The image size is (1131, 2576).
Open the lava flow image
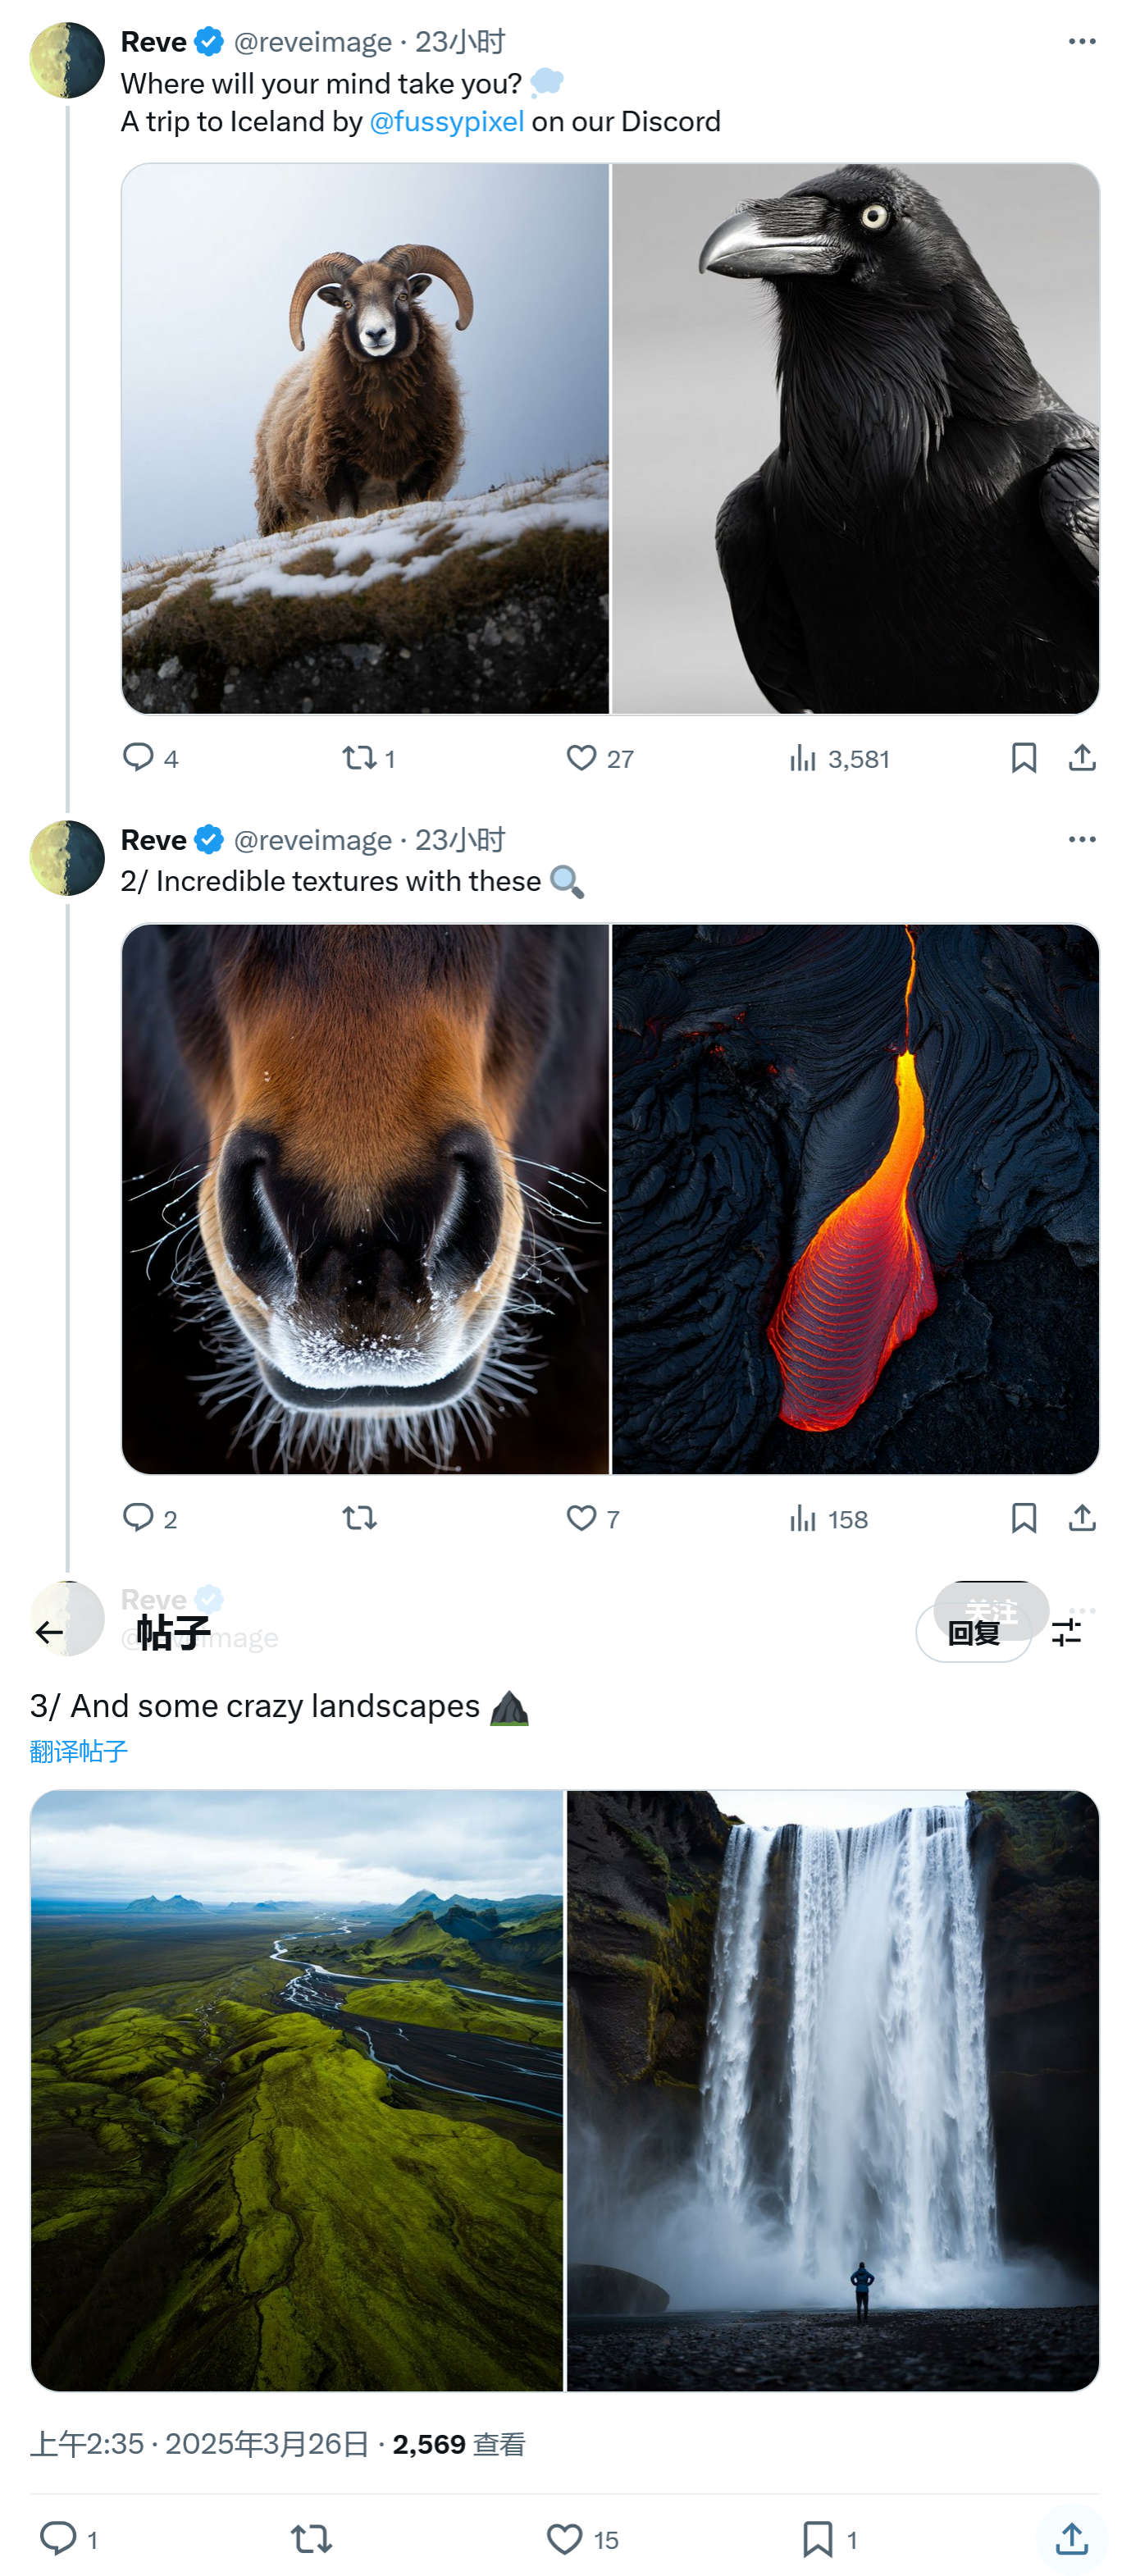(855, 1198)
